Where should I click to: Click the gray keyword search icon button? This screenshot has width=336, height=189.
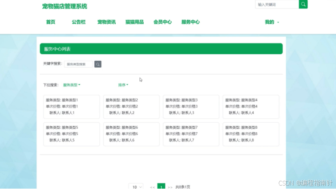(x=98, y=64)
